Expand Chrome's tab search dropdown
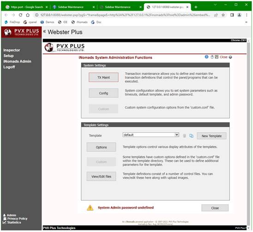253x232 pixels. (x=215, y=5)
